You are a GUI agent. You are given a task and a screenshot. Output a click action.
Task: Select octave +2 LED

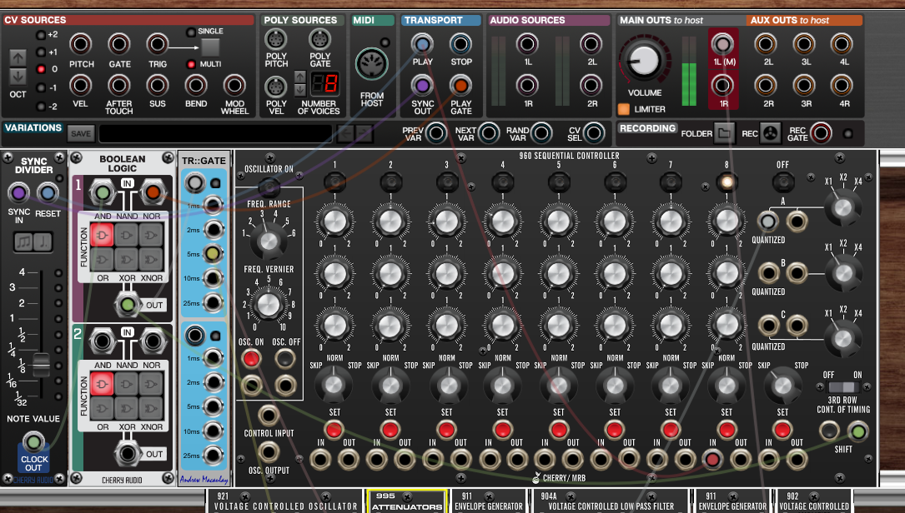tap(40, 35)
